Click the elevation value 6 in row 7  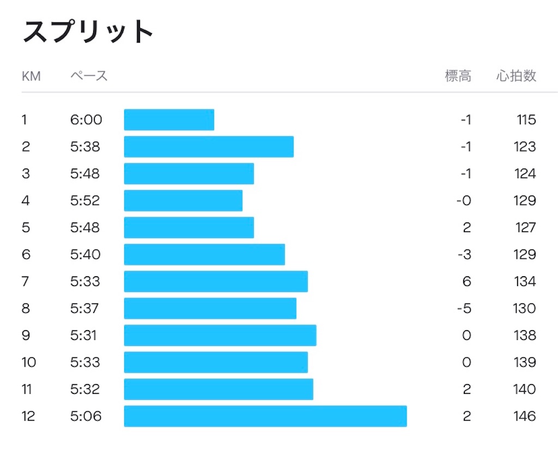(x=467, y=281)
